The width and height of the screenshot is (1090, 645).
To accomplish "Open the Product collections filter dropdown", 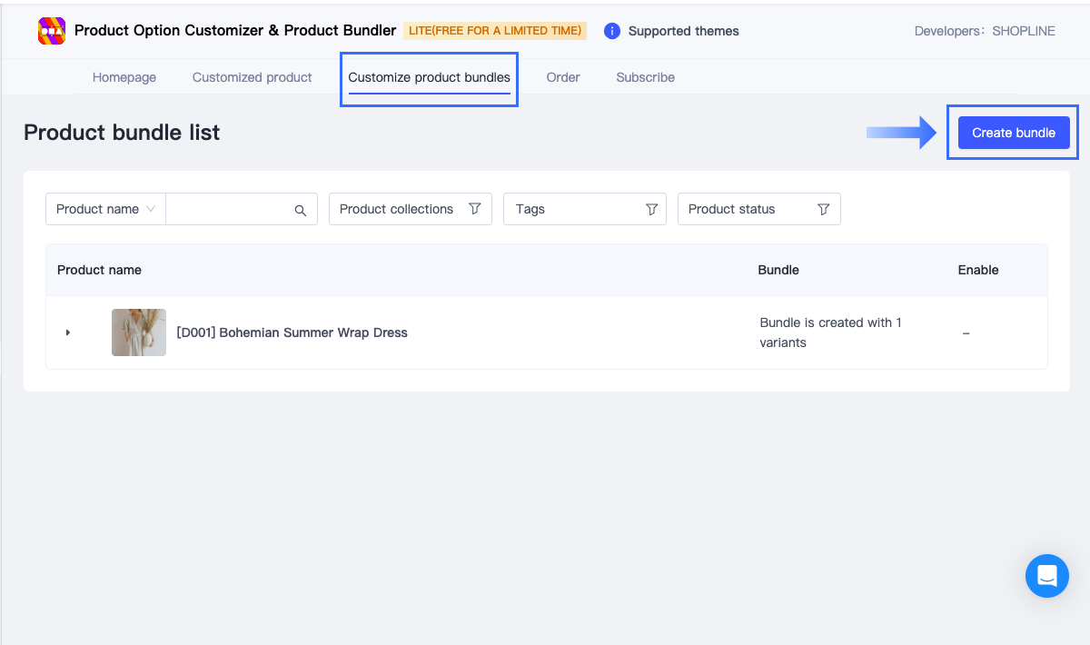I will pyautogui.click(x=410, y=209).
